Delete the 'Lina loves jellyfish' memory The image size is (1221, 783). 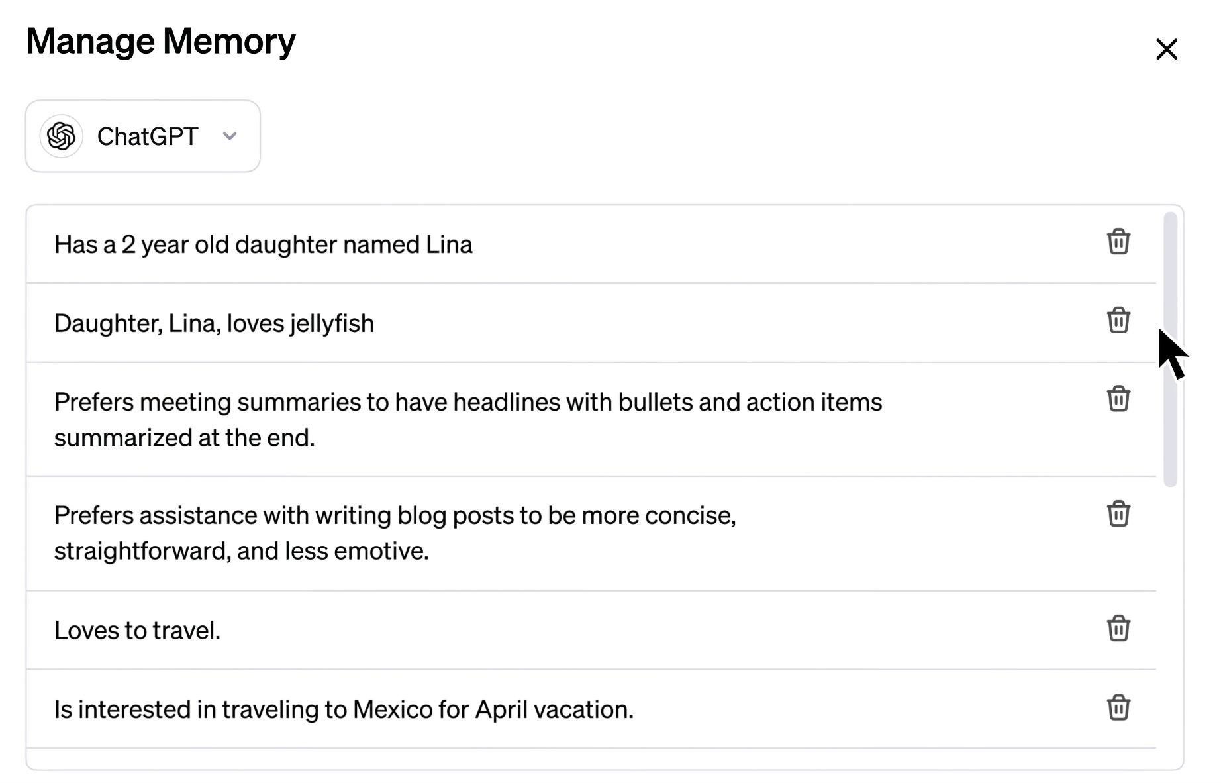1118,321
